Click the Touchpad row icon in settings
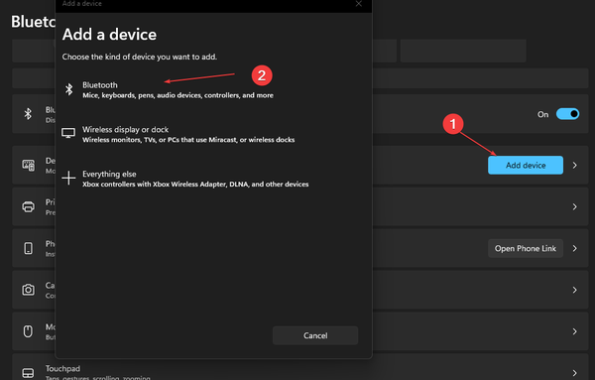This screenshot has height=380, width=595. coord(28,373)
